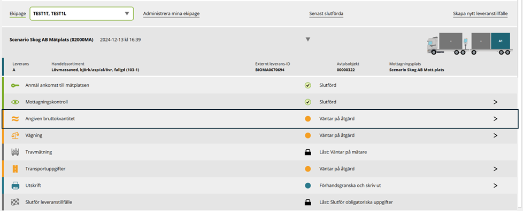
Task: Click the scales icon next to Vägning
Action: point(15,135)
